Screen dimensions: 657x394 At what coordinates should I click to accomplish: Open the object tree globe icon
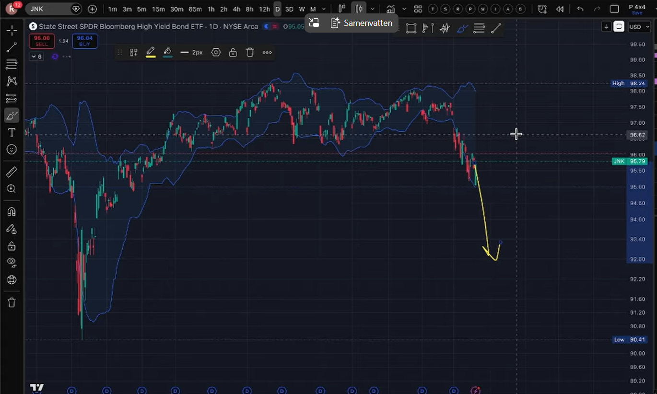pyautogui.click(x=12, y=280)
